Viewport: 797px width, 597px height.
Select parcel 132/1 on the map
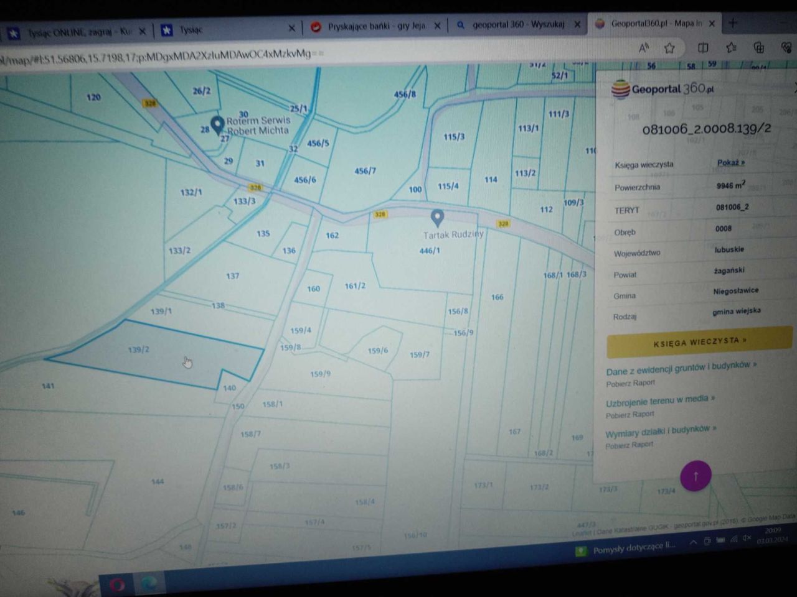(191, 192)
